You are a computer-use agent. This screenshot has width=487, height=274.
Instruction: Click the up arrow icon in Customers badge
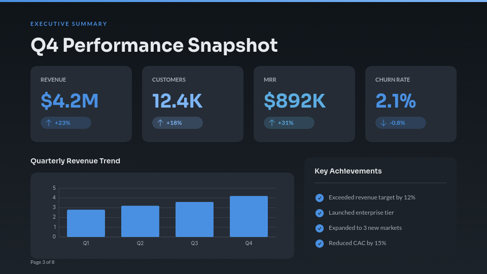pos(160,123)
